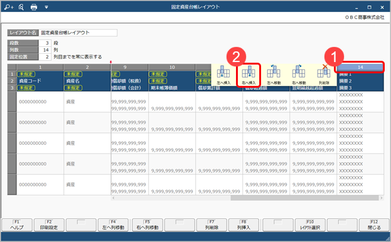Click the printer icon in title bar
The image size is (391, 242).
pos(34,8)
